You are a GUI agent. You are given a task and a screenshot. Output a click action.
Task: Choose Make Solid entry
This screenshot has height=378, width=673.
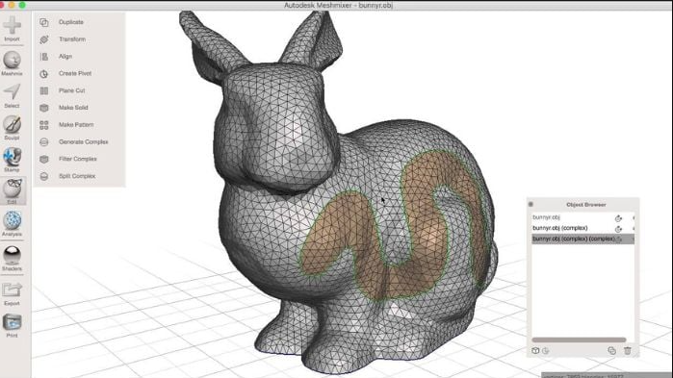pos(73,107)
